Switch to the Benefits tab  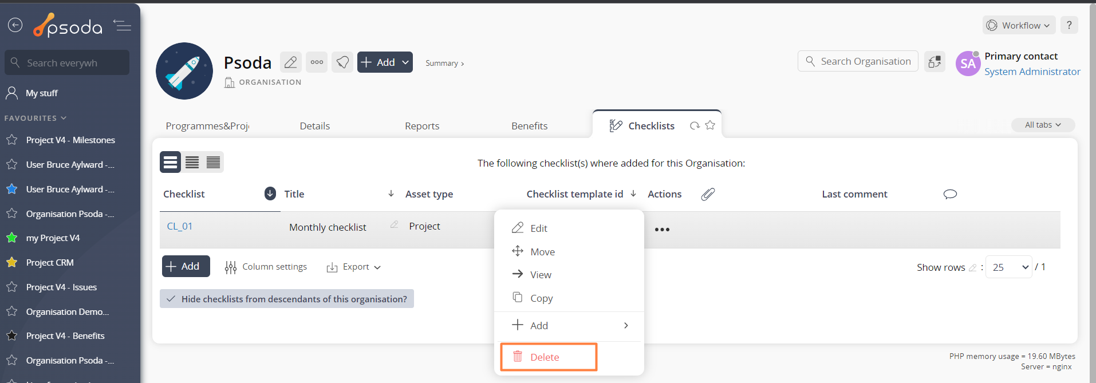click(530, 126)
